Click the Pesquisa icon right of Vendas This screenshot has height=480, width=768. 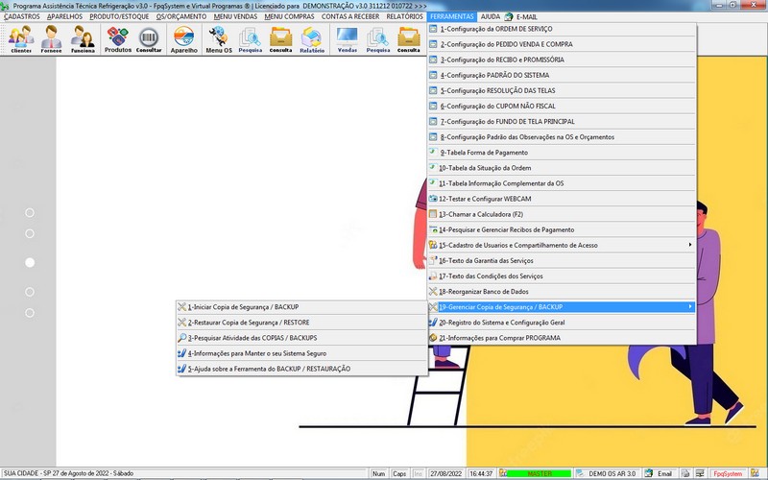click(378, 39)
